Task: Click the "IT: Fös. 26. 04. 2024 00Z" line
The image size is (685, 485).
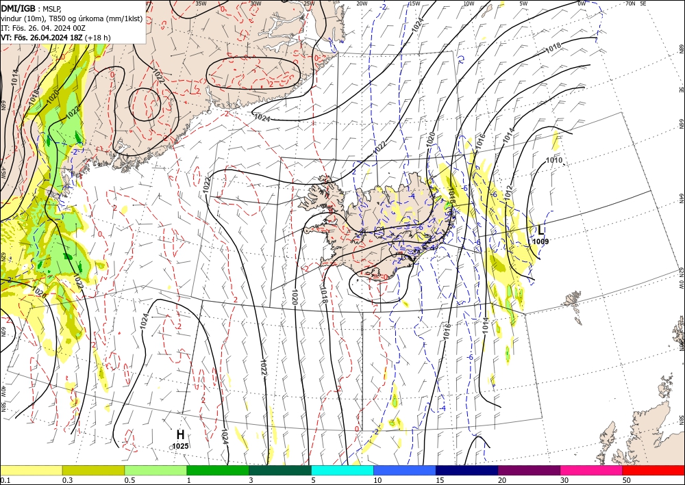Action: click(x=42, y=28)
